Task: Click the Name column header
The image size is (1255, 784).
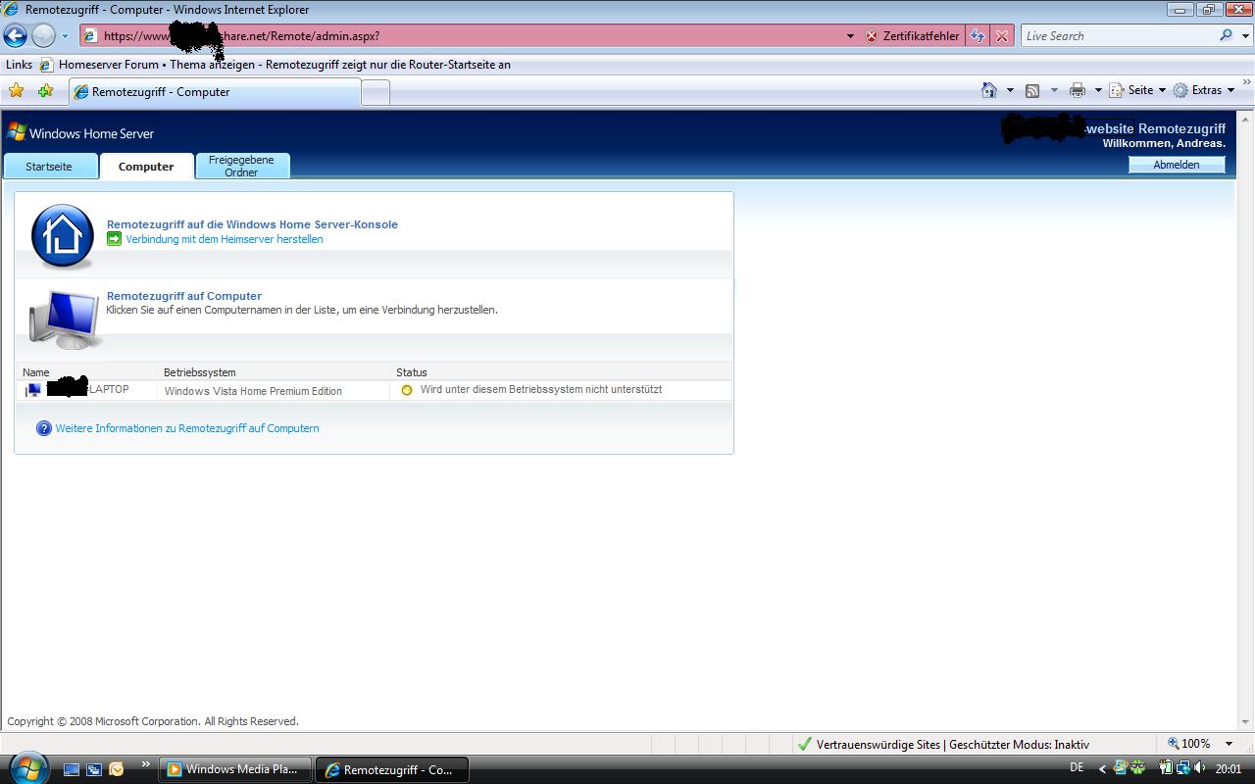Action: [x=36, y=372]
